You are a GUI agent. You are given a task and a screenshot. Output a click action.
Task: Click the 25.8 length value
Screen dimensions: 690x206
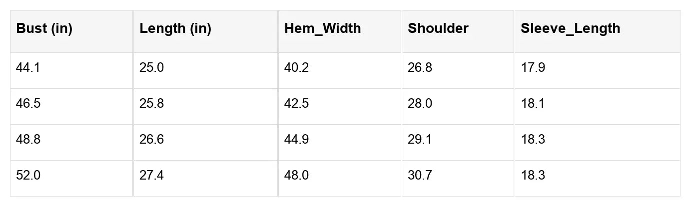151,104
